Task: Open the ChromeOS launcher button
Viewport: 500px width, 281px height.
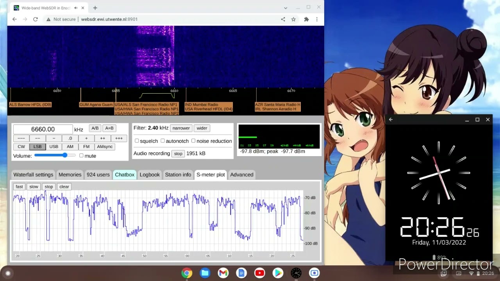Action: coord(8,273)
